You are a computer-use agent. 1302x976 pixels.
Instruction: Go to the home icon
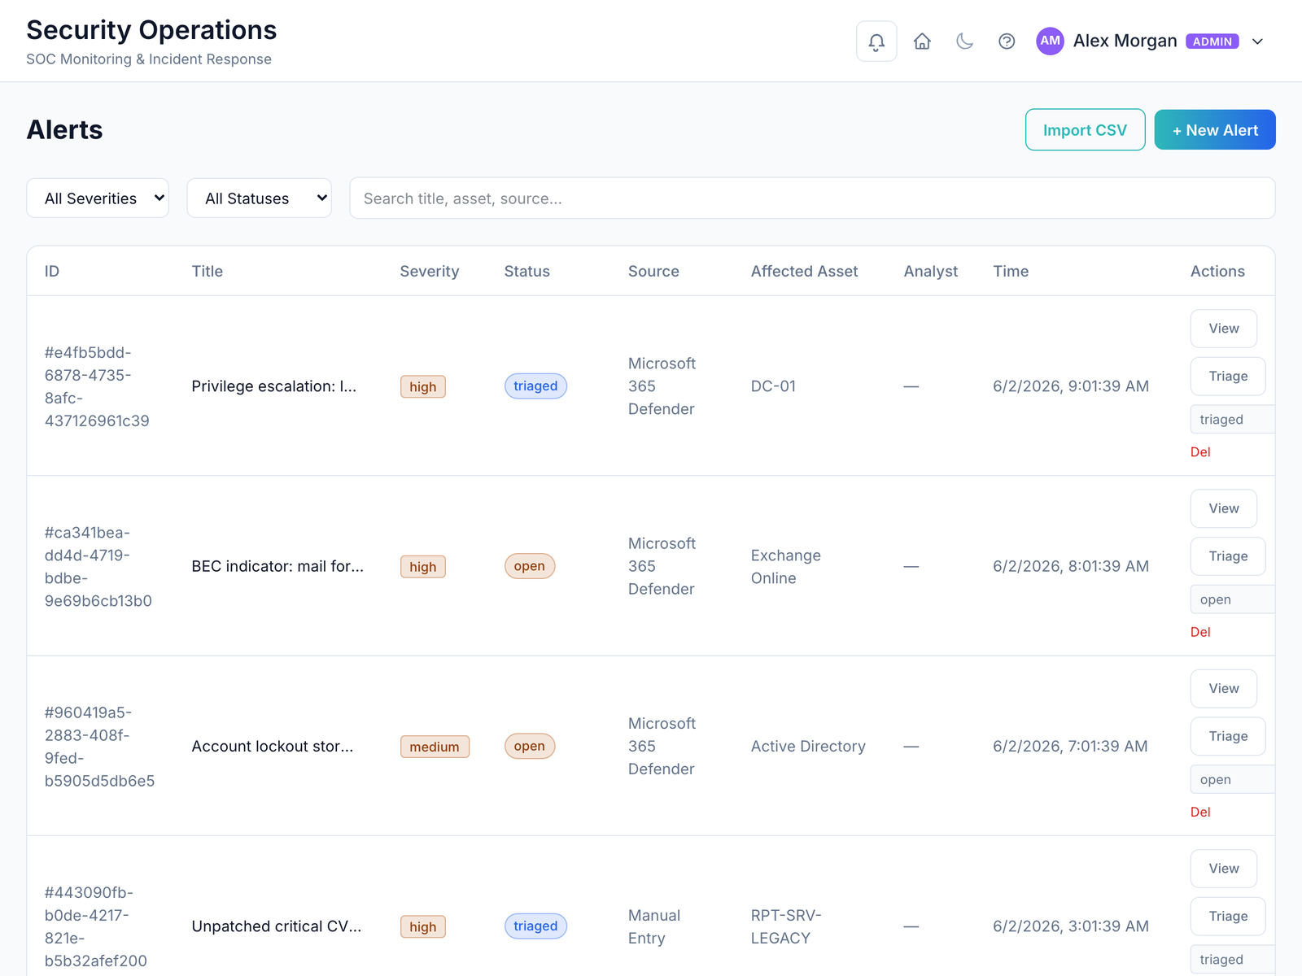922,41
